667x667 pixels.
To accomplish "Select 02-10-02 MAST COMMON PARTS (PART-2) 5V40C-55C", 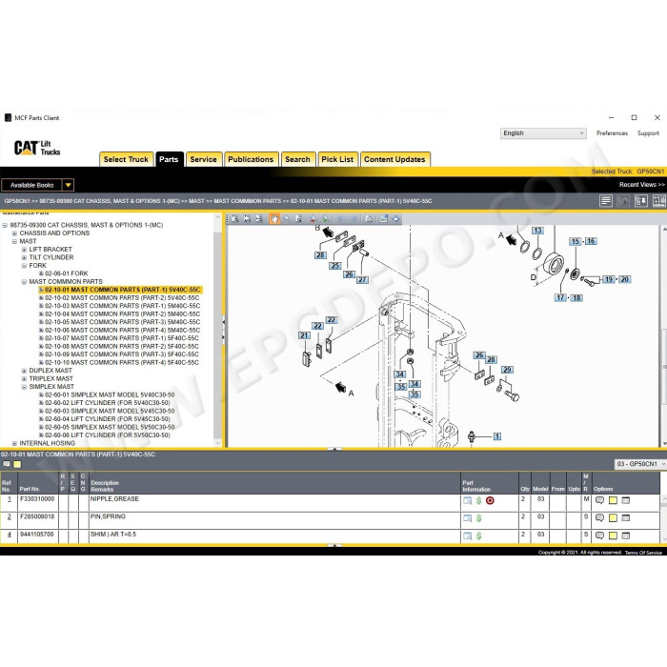I will coord(122,298).
